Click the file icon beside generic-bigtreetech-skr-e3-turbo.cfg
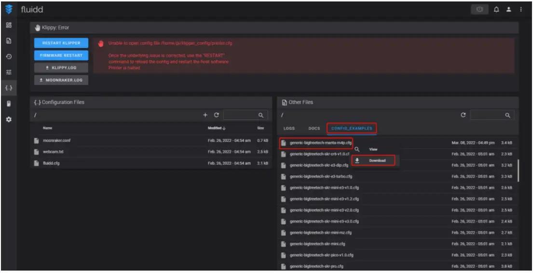 point(283,177)
